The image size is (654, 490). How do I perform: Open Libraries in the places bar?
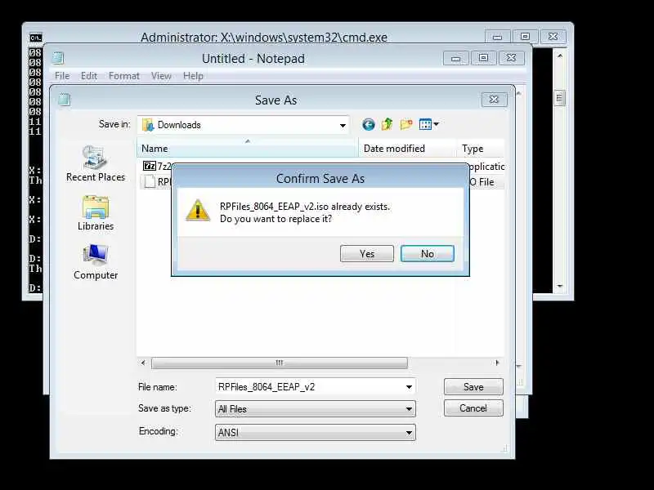96,213
